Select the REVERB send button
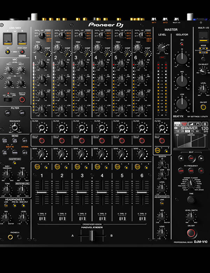 (x=15, y=153)
